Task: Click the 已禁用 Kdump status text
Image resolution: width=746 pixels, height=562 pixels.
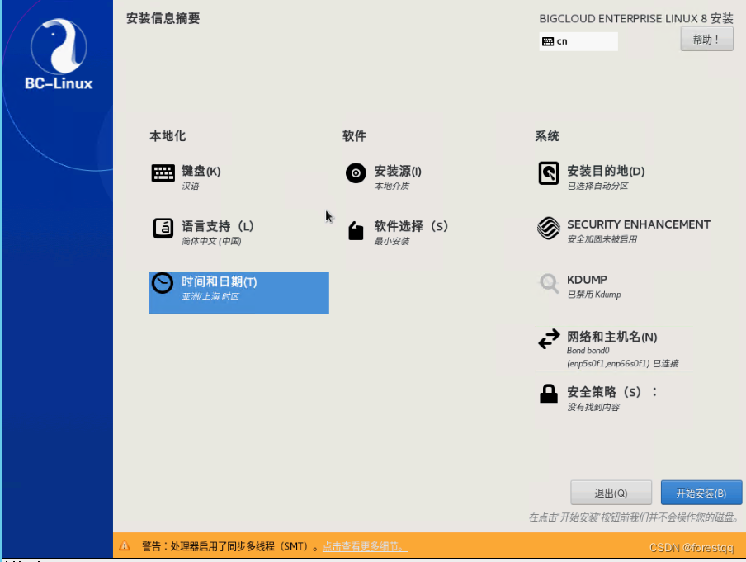Action: (x=594, y=295)
